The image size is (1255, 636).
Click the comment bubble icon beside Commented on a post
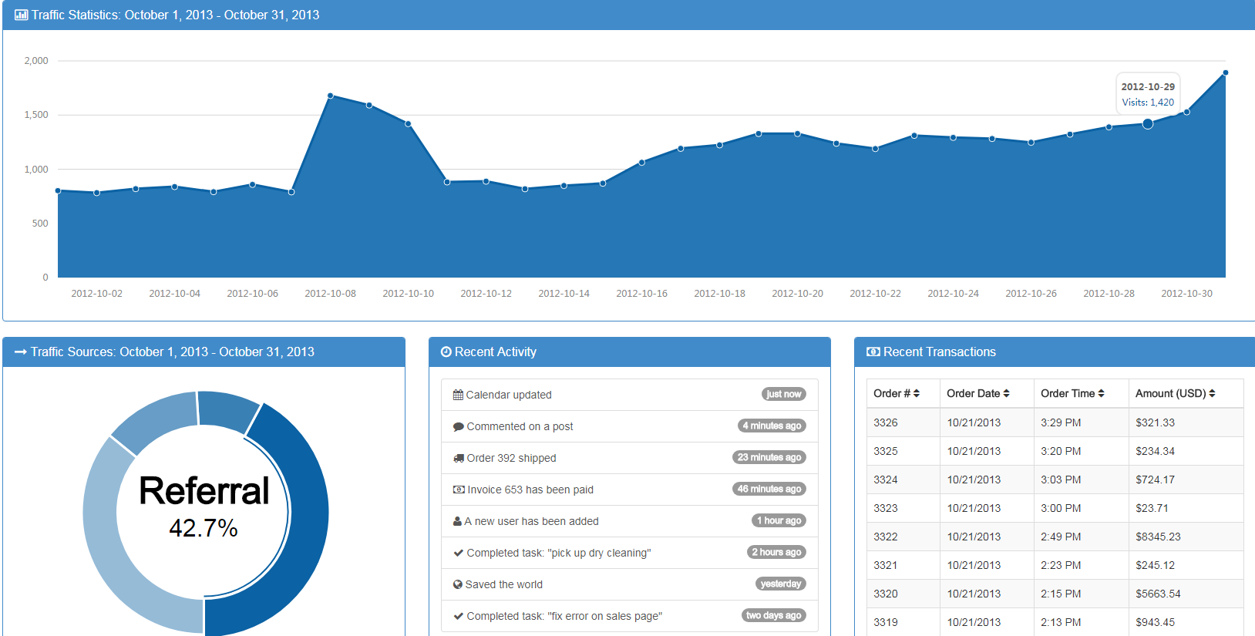459,427
